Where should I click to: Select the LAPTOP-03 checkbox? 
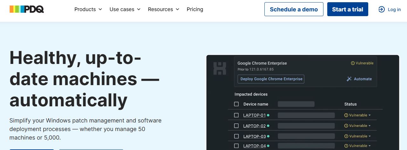[236, 136]
